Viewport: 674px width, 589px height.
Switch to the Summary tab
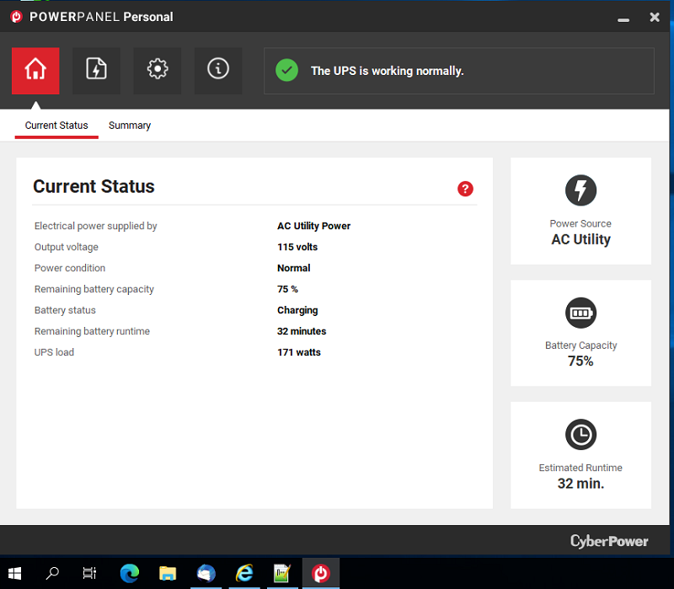(x=130, y=126)
